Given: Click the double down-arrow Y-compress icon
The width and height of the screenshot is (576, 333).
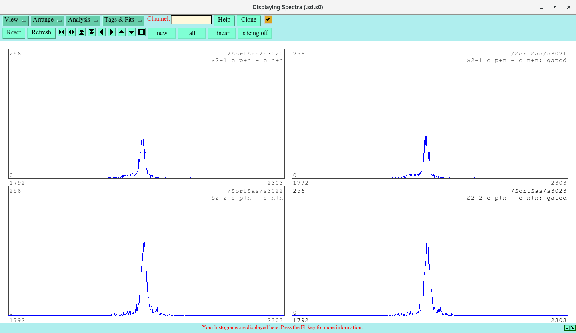Looking at the screenshot, I should tap(91, 32).
